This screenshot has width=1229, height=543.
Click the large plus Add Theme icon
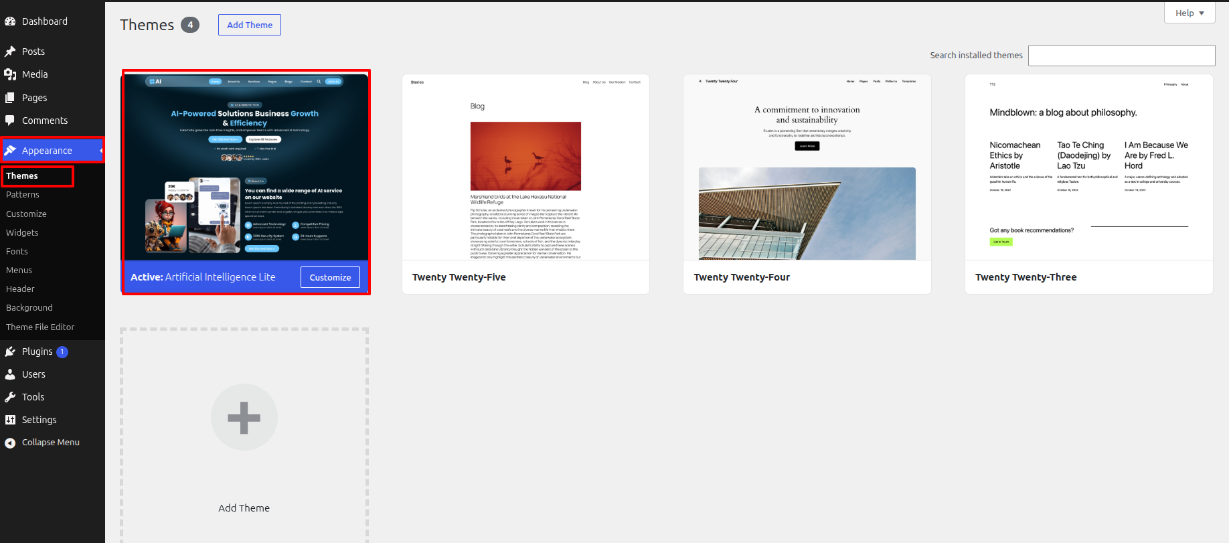[x=244, y=417]
